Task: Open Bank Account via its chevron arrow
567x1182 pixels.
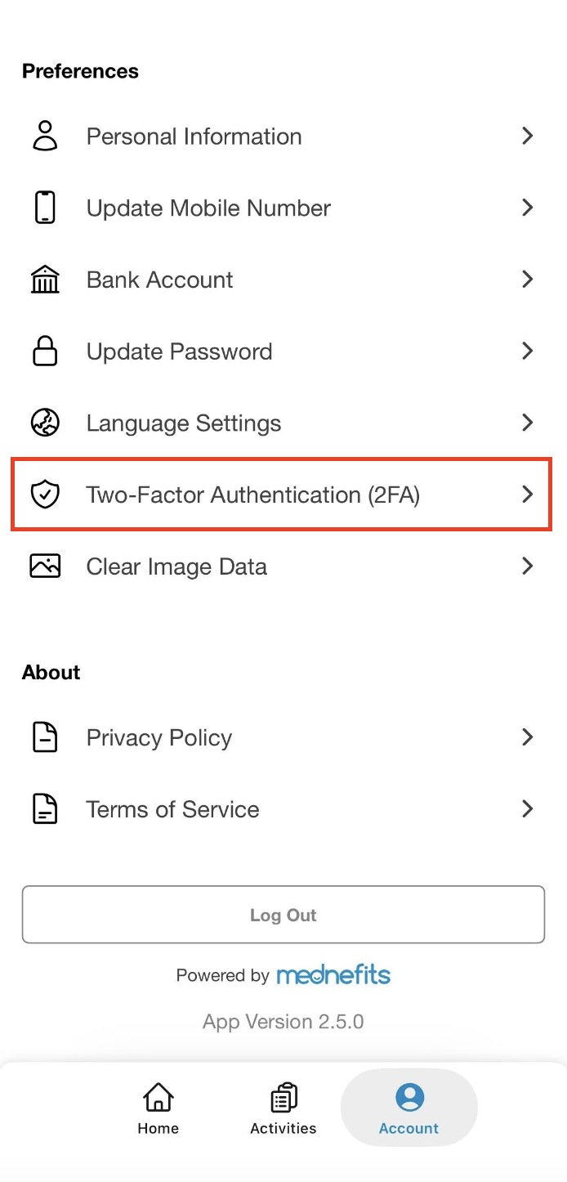Action: coord(528,280)
